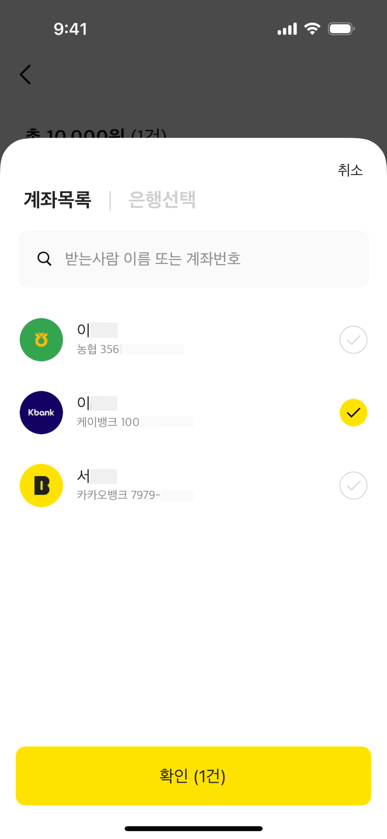
Task: Tap the cellular signal icon
Action: point(287,29)
